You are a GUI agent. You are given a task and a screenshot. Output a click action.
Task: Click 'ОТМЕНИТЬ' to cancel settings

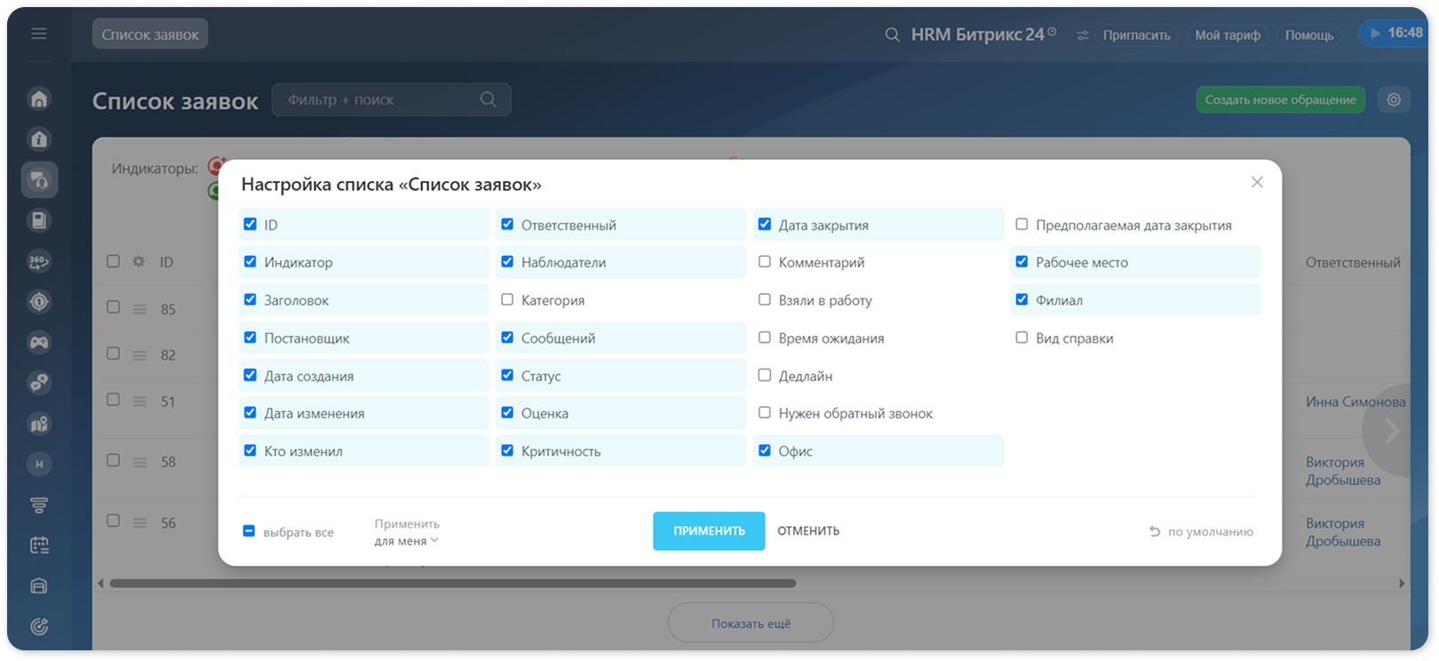pyautogui.click(x=808, y=530)
